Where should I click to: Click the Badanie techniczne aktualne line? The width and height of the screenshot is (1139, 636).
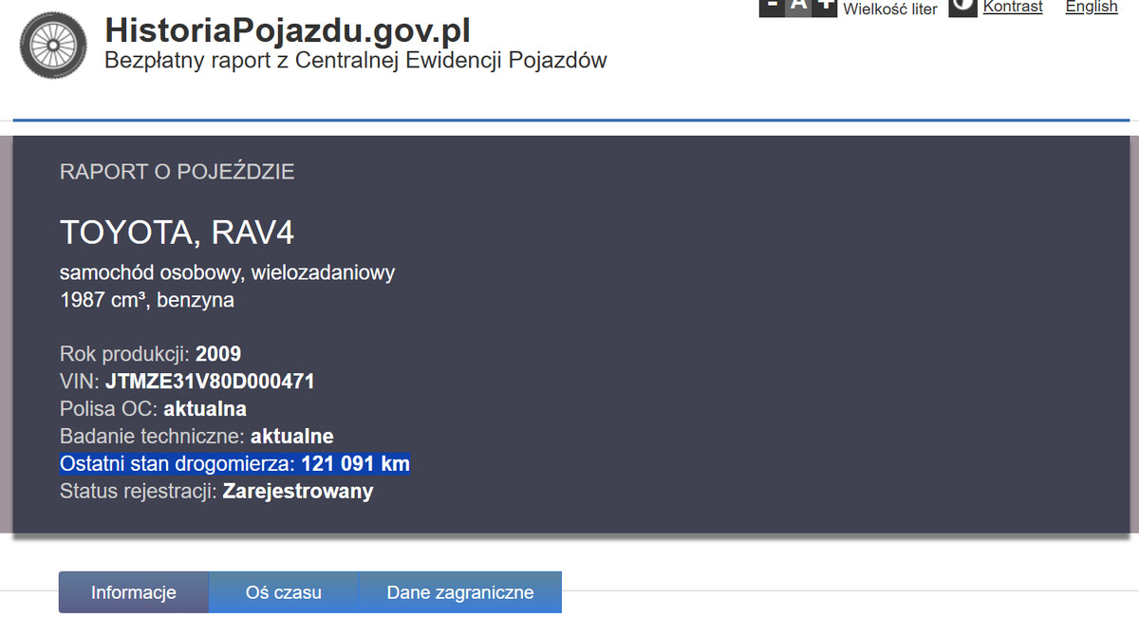[196, 437]
